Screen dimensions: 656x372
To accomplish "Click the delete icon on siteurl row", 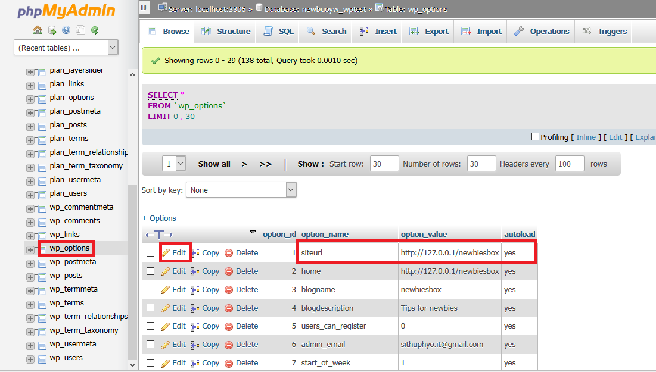I will click(229, 253).
